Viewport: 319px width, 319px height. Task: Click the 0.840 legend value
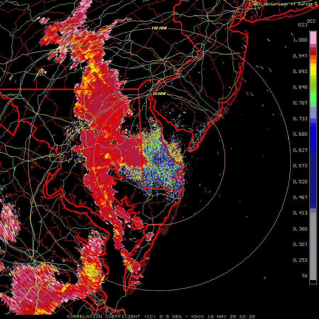pyautogui.click(x=300, y=87)
